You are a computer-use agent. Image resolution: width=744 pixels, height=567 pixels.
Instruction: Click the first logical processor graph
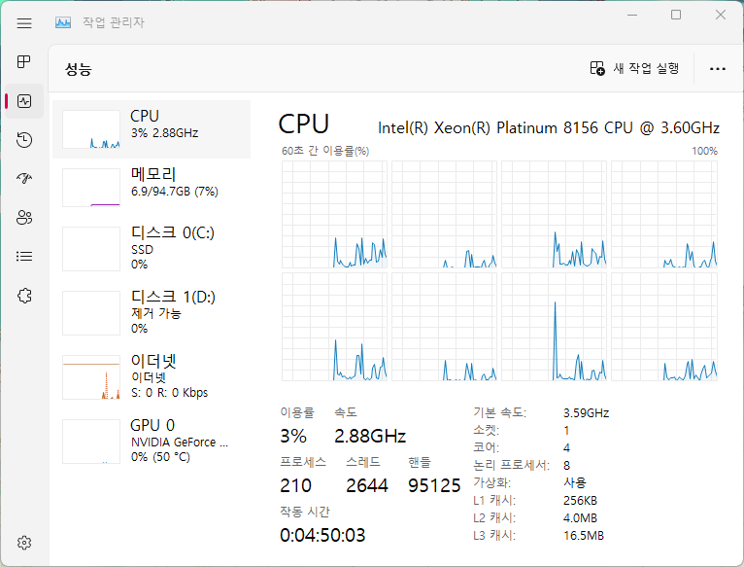point(334,214)
